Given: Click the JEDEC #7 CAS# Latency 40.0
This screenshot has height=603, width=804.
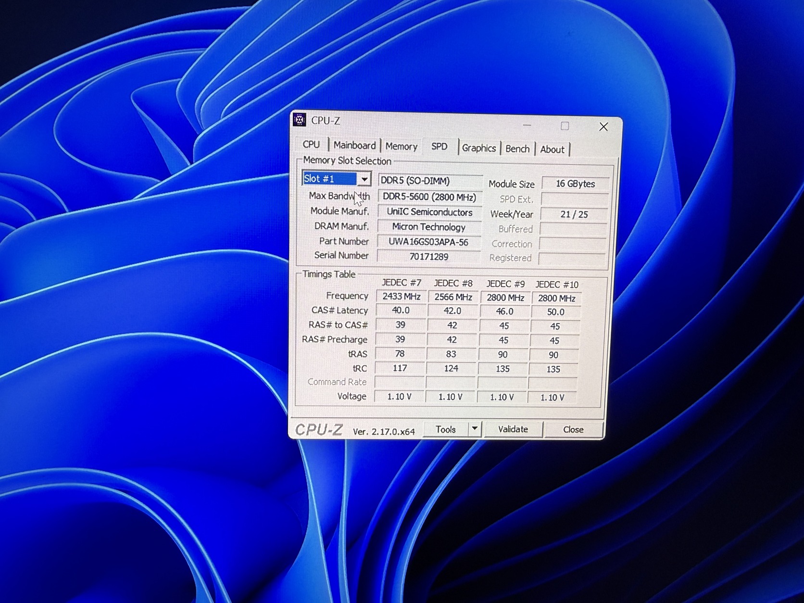Looking at the screenshot, I should point(401,311).
